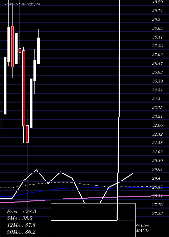Click the 39.74 price axis label
This screenshot has width=169, height=237.
click(x=158, y=11)
